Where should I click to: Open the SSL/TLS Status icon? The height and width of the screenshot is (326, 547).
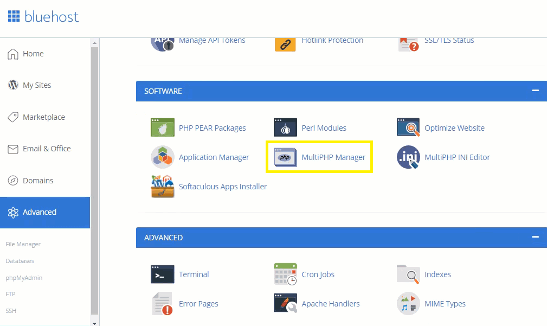point(409,44)
